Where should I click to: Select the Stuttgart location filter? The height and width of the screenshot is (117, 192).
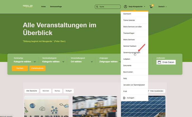69,91
